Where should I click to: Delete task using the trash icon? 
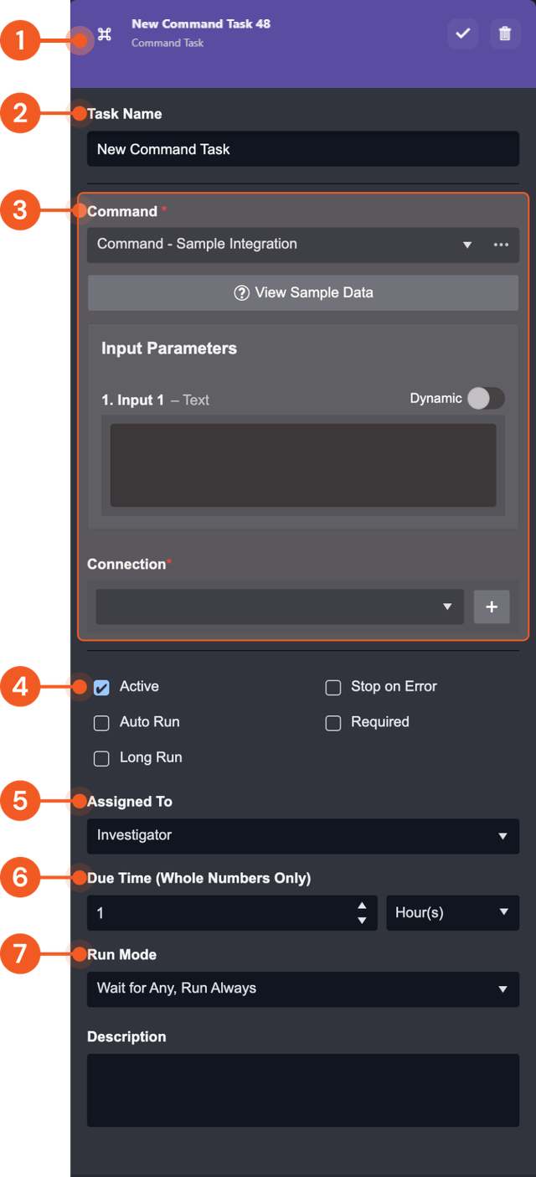coord(505,34)
